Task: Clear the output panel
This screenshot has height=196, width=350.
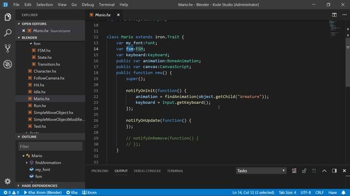Action: click(294, 170)
